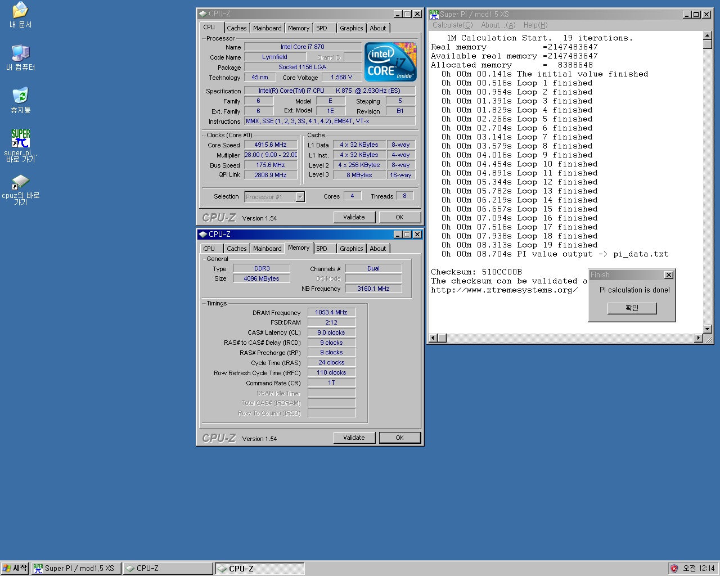Click OK in the CPU-Z processor window

399,217
